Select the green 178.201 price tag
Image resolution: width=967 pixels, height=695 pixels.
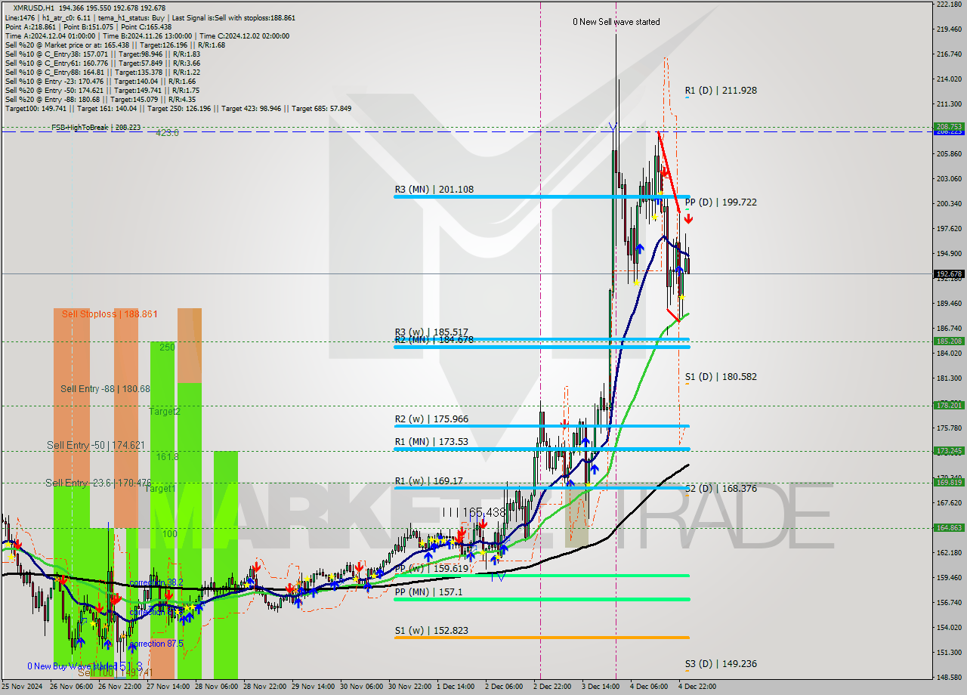point(950,406)
